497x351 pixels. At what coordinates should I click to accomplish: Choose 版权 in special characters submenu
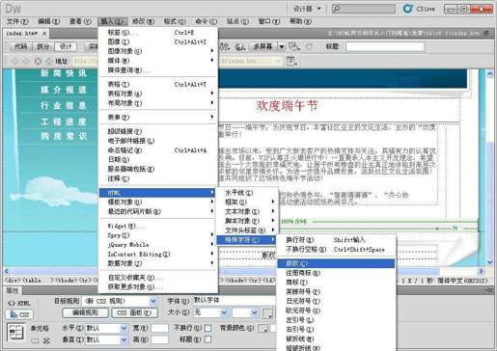tap(336, 263)
